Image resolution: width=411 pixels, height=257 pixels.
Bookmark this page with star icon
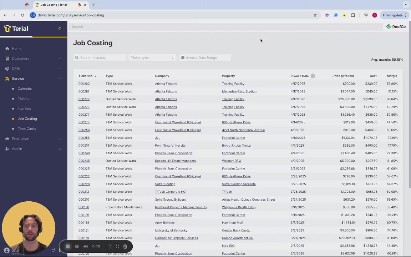click(x=315, y=15)
